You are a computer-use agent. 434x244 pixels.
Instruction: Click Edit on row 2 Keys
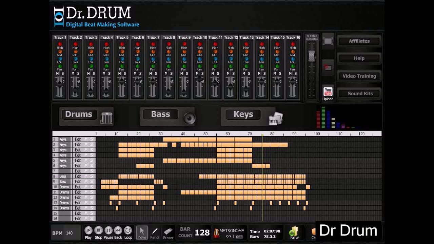(78, 144)
